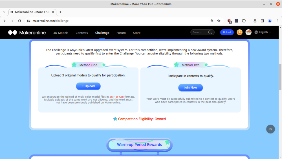Open a new tab with plus icon

tap(60, 12)
